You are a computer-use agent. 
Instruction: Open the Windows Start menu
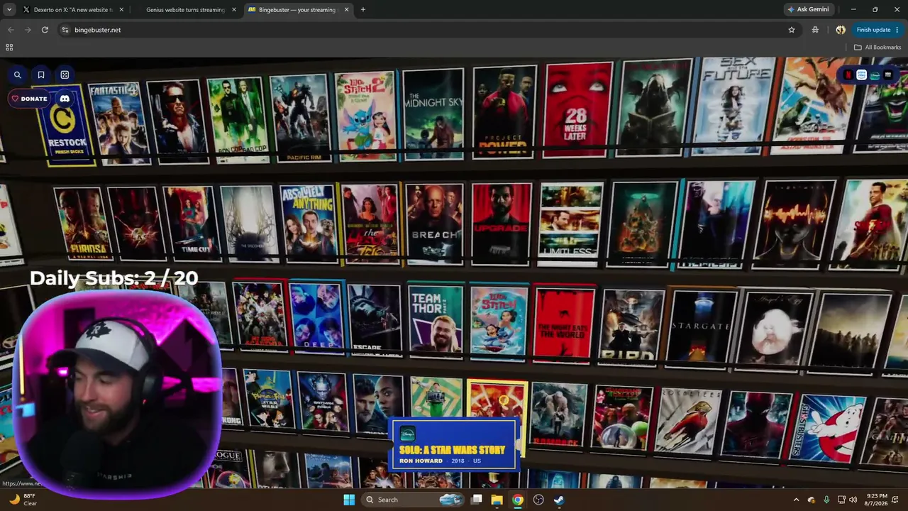point(349,500)
